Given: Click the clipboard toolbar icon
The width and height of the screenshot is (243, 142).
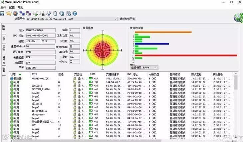Looking at the screenshot, I should pos(55,14).
